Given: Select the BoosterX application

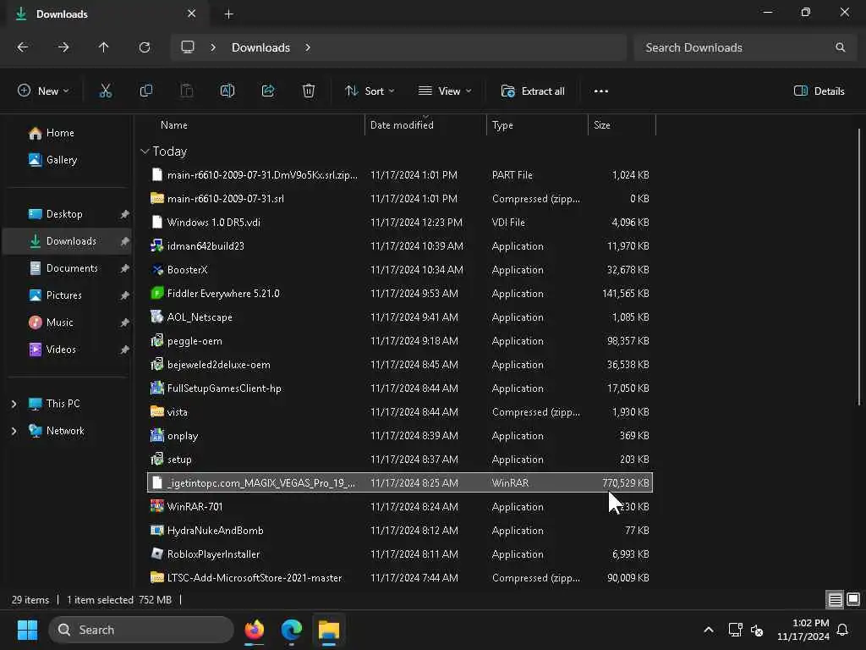Looking at the screenshot, I should click(x=400, y=270).
